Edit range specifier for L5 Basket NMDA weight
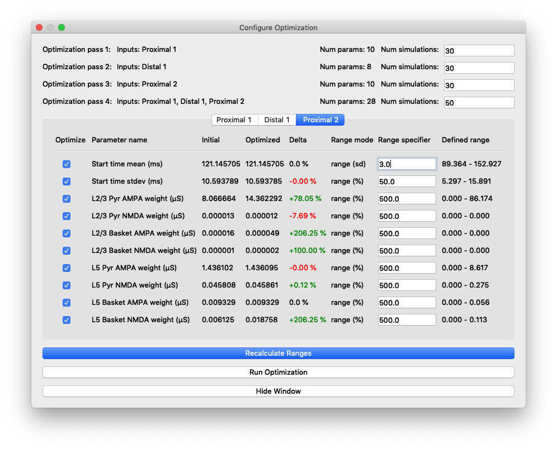This screenshot has height=449, width=557. tap(407, 320)
